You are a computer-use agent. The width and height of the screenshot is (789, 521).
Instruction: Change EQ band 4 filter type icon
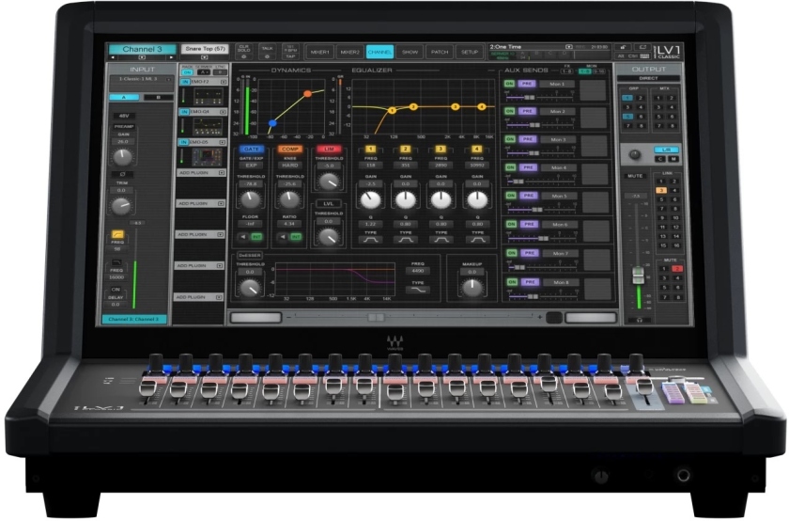tap(477, 240)
